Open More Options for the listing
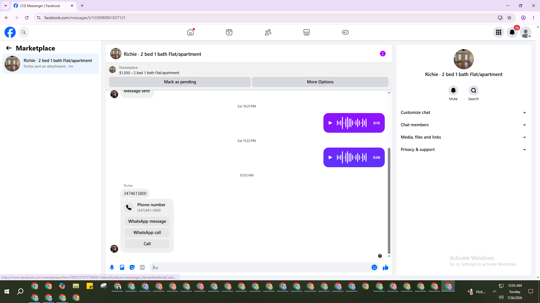Screen dimensions: 540x303 pyautogui.click(x=320, y=82)
